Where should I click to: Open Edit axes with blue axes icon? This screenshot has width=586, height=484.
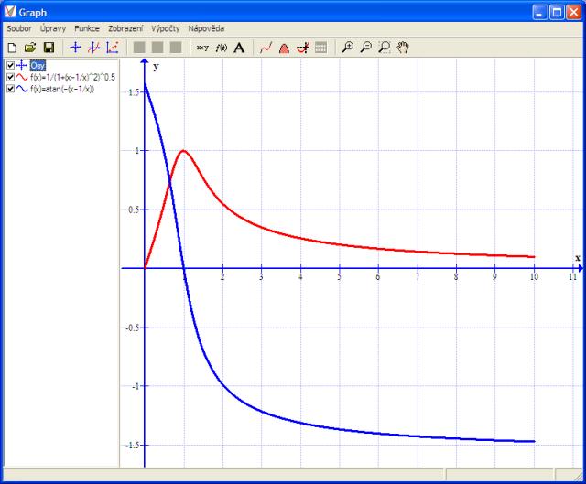75,47
